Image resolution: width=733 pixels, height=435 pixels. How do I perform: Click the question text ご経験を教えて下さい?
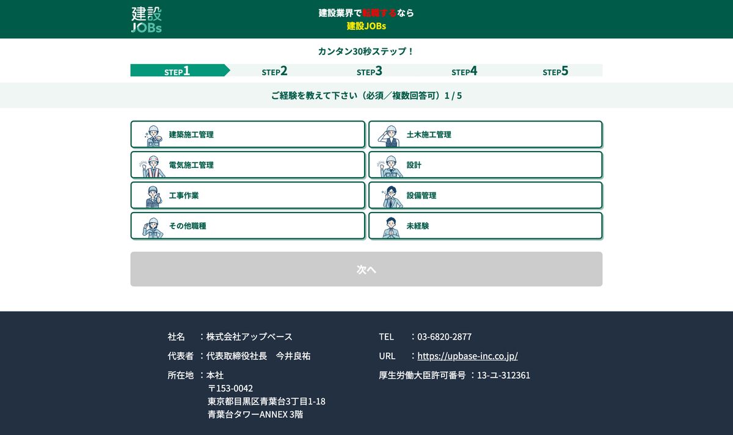(x=315, y=96)
